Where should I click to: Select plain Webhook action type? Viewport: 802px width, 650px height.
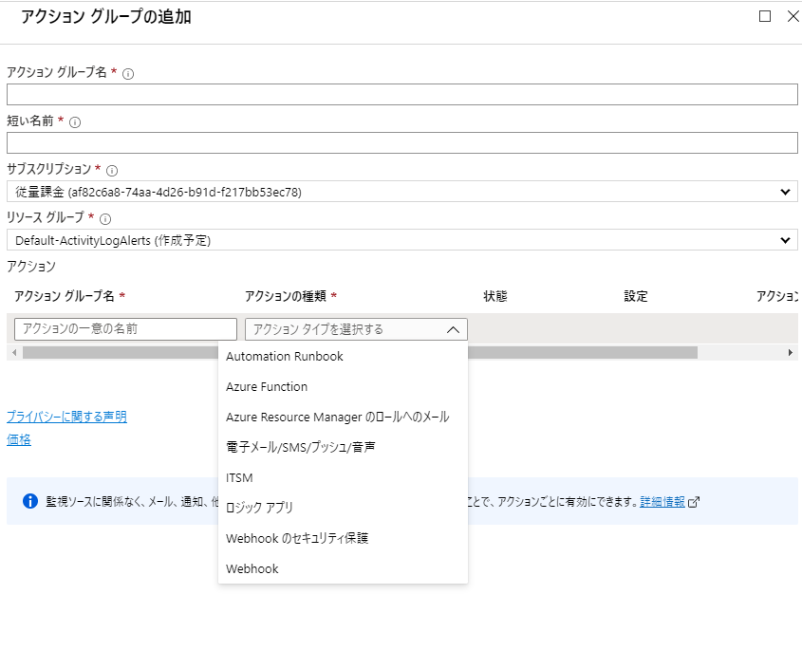pos(343,568)
